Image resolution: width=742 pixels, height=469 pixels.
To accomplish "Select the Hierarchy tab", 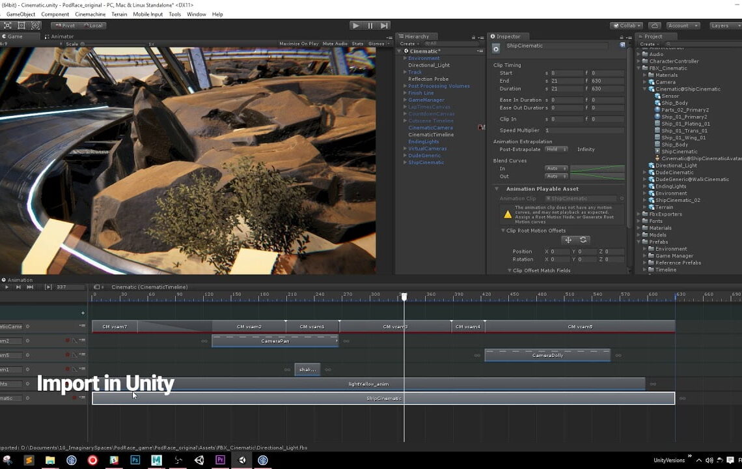I will click(417, 36).
